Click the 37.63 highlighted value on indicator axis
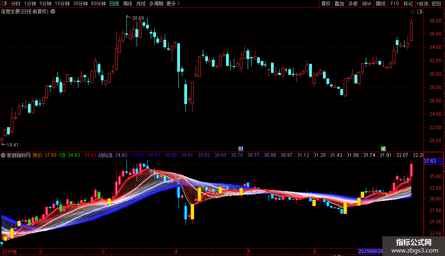Screen dimensions: 445x256 tap(430, 161)
